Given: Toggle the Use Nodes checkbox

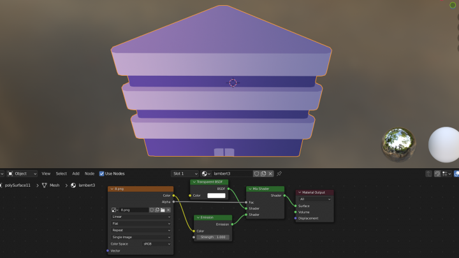Looking at the screenshot, I should (x=101, y=174).
